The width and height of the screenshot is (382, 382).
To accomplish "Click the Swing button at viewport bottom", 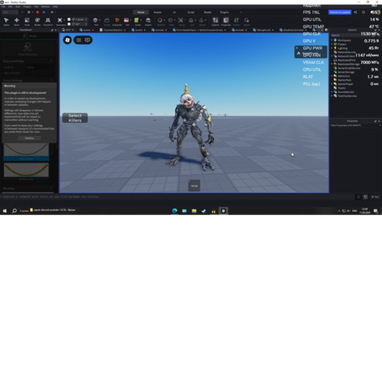I will click(194, 186).
